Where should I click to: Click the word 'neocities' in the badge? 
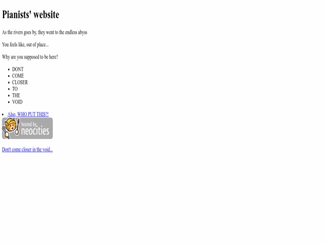[x=36, y=131]
